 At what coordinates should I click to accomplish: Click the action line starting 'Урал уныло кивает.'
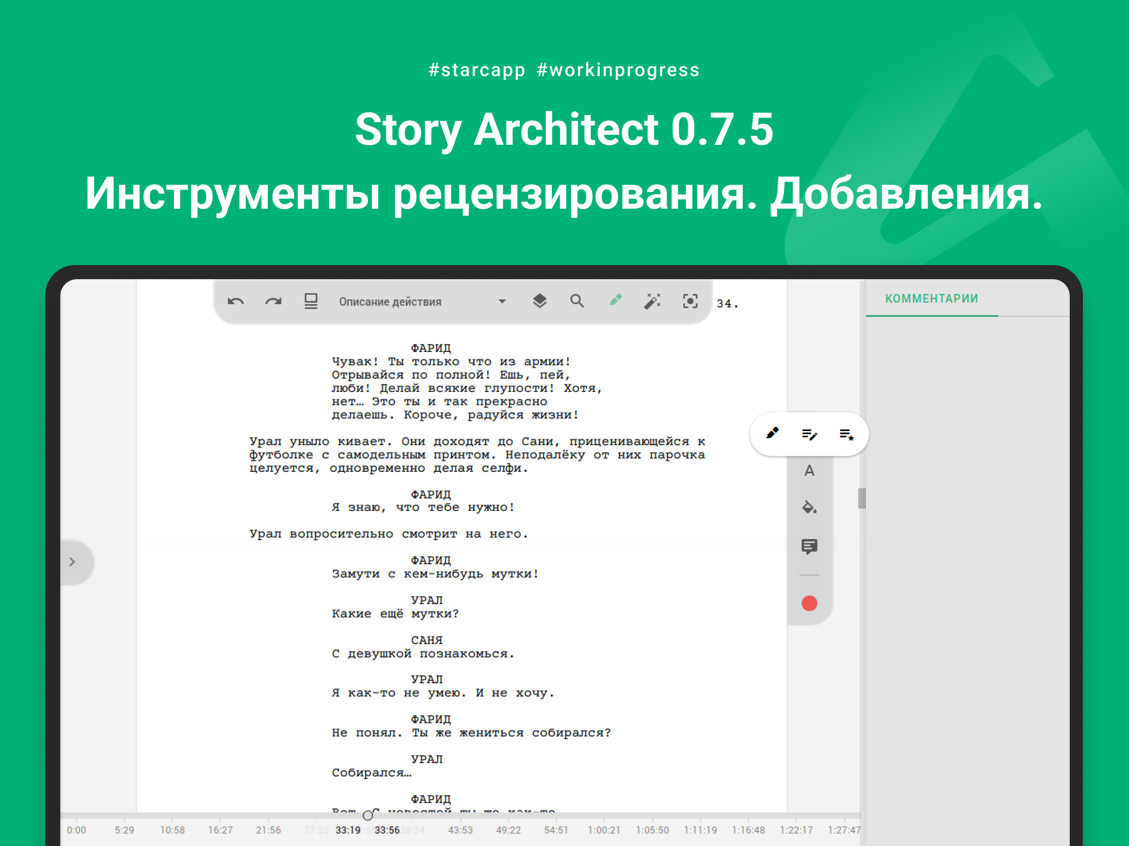pyautogui.click(x=478, y=441)
